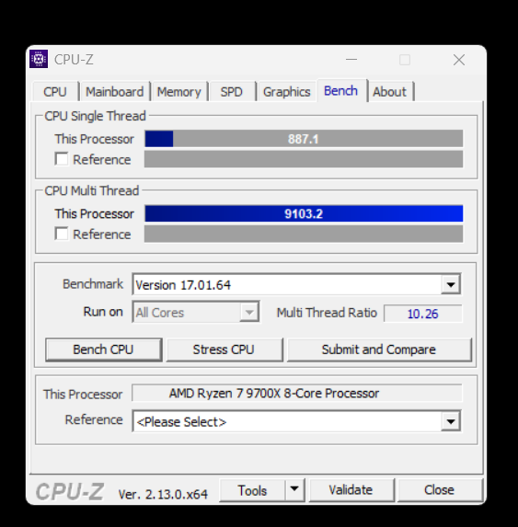
Task: Click the Ver. 2.13.0.x64 version text
Action: (x=163, y=494)
